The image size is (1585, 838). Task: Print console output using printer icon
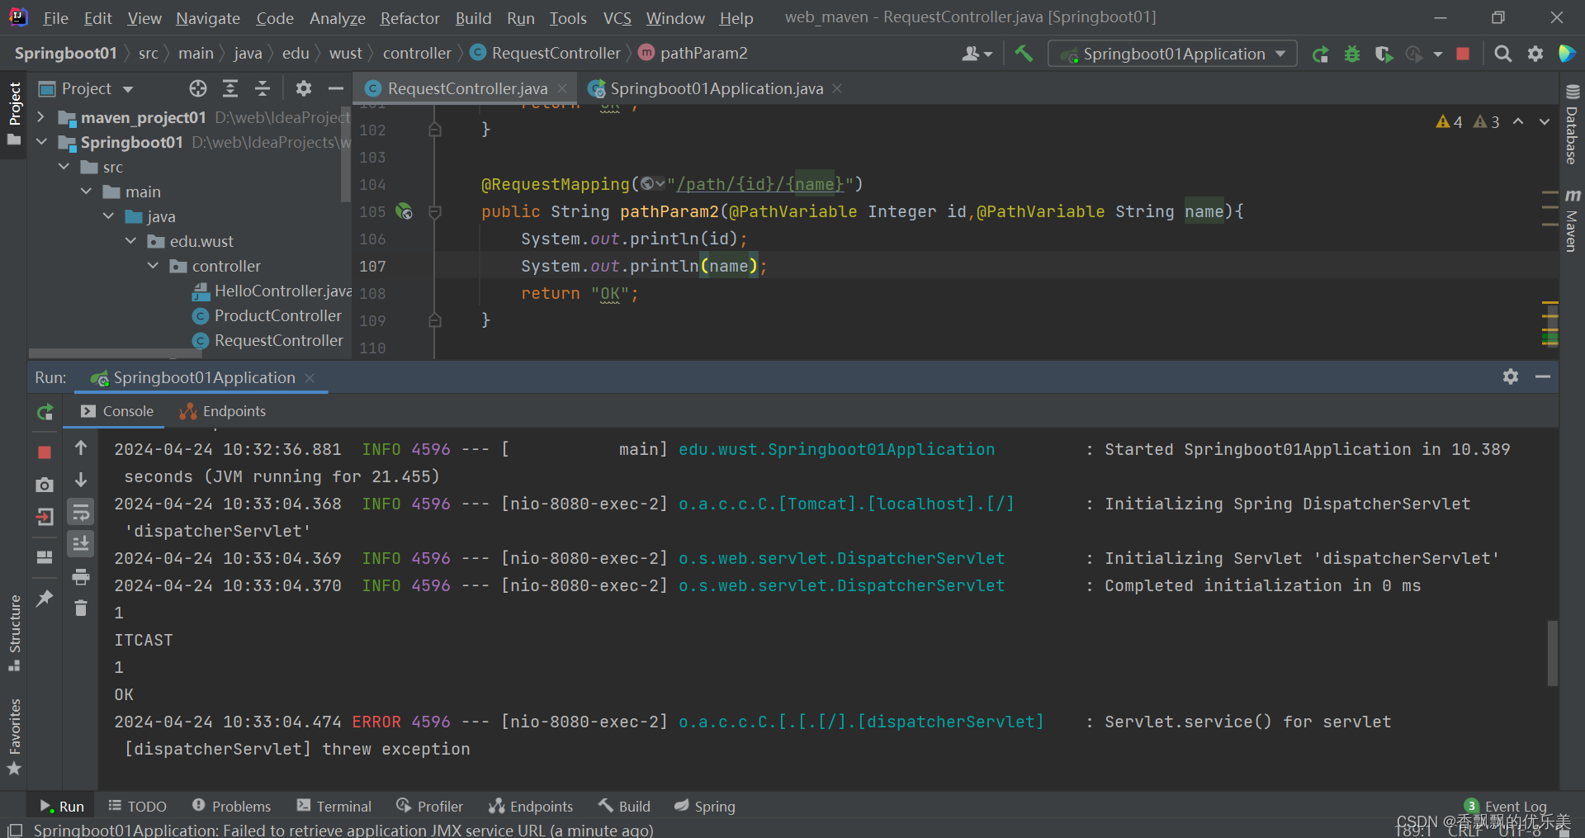pos(81,577)
